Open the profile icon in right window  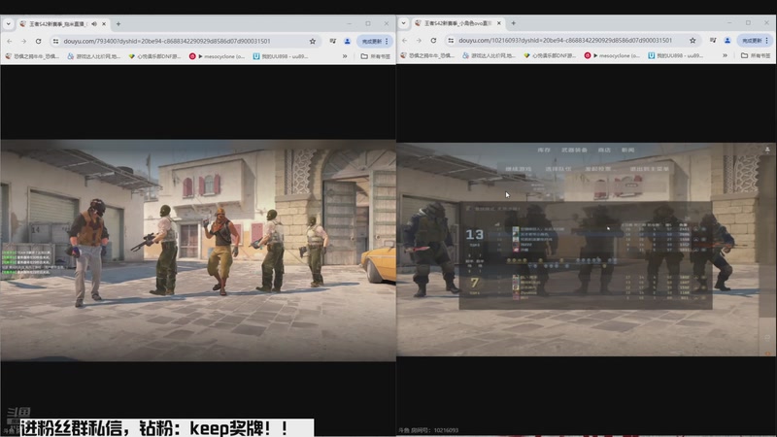pos(727,41)
